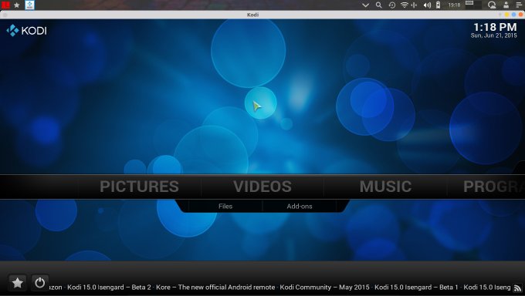Click the battery status tray icon

pyautogui.click(x=438, y=5)
